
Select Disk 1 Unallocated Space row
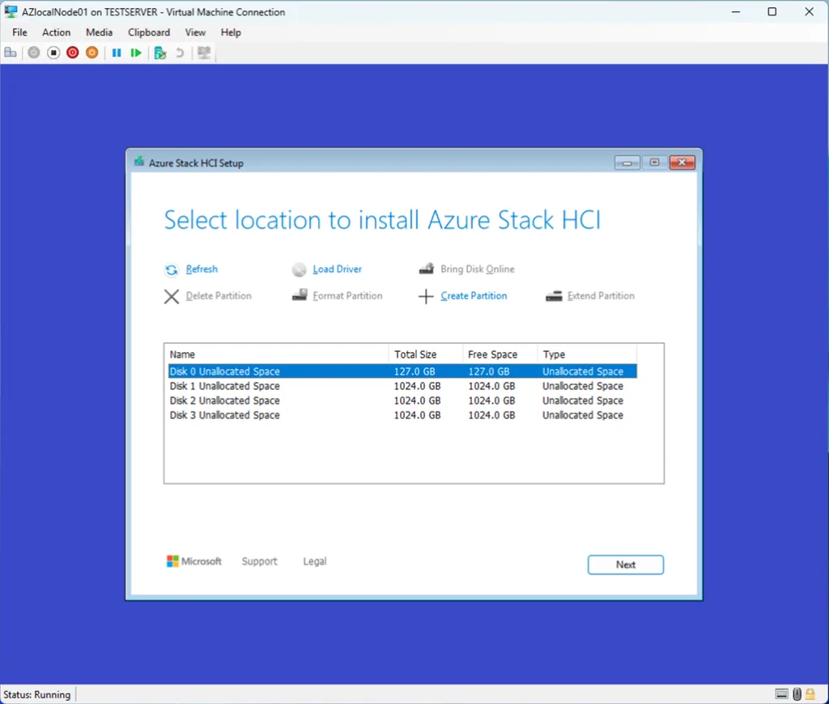coord(225,386)
